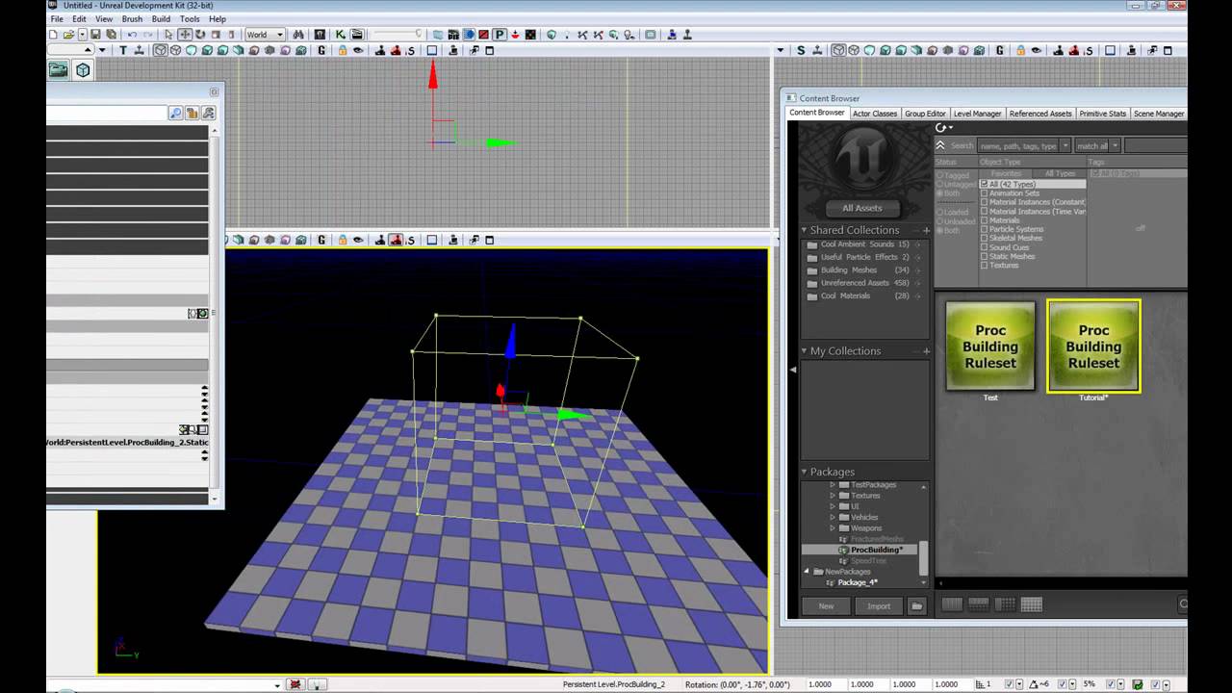Expand the Vehicles package folder
The image size is (1232, 693).
coord(834,517)
